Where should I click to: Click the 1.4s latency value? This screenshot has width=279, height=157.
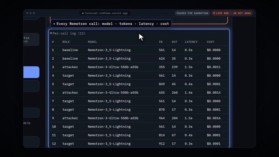[x=188, y=93]
